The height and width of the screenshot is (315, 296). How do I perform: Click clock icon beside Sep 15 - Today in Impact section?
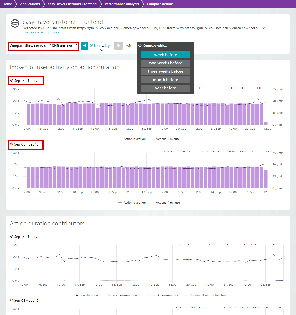(x=12, y=80)
